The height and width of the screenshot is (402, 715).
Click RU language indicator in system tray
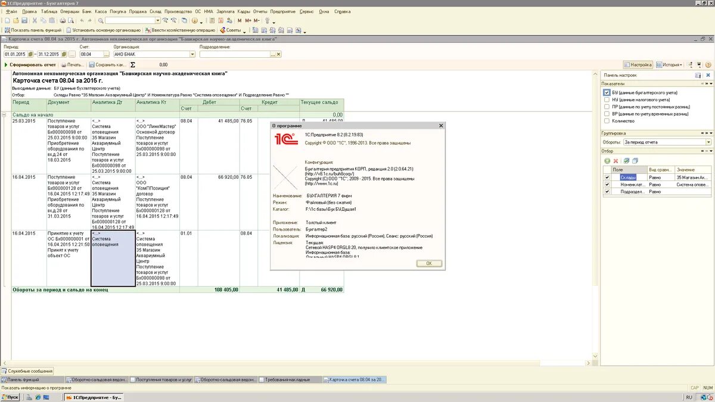(x=689, y=397)
